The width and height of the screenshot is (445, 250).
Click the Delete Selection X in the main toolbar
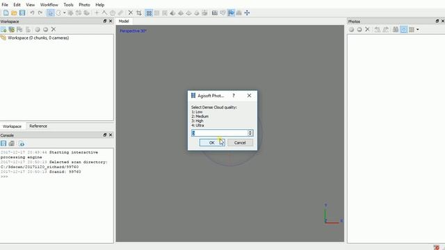pyautogui.click(x=131, y=12)
